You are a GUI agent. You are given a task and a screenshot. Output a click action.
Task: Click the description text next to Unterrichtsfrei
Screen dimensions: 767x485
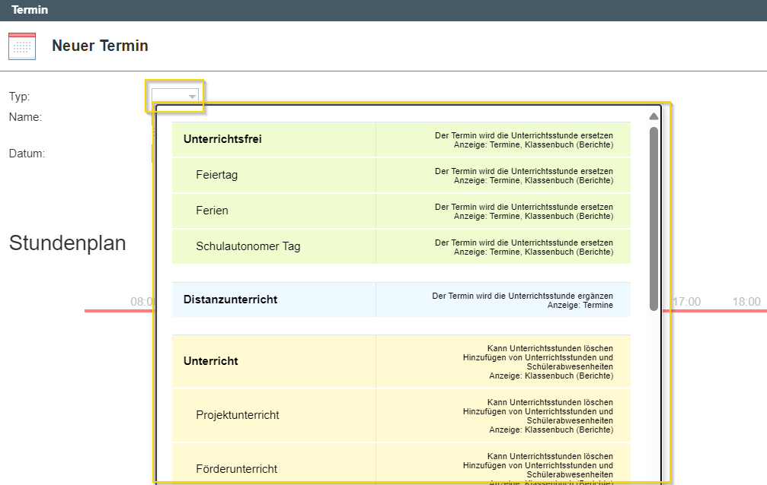tap(524, 140)
